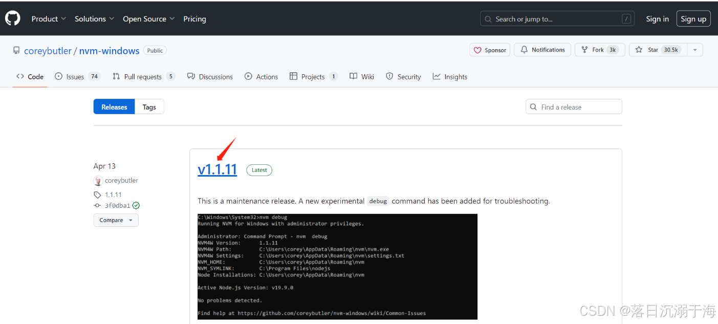Switch to the Issues tab

click(77, 77)
